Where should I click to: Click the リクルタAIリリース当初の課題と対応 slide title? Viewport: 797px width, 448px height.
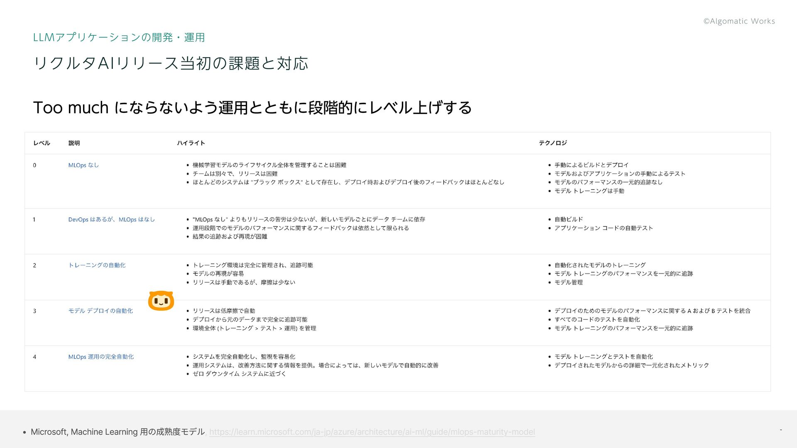coord(170,63)
